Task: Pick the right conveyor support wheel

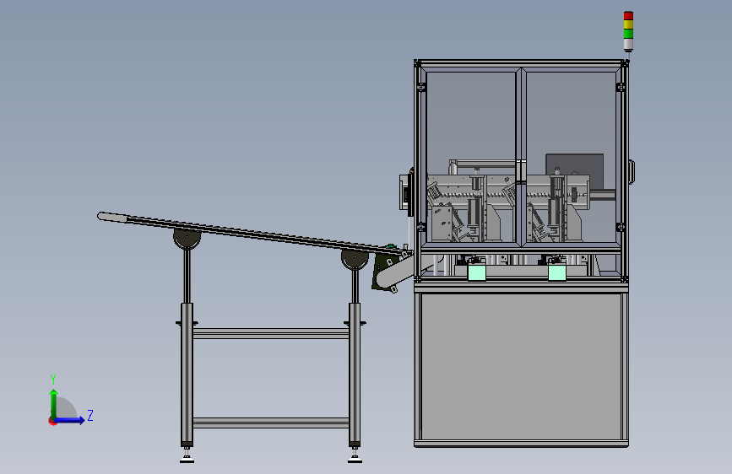Action: tap(355, 260)
